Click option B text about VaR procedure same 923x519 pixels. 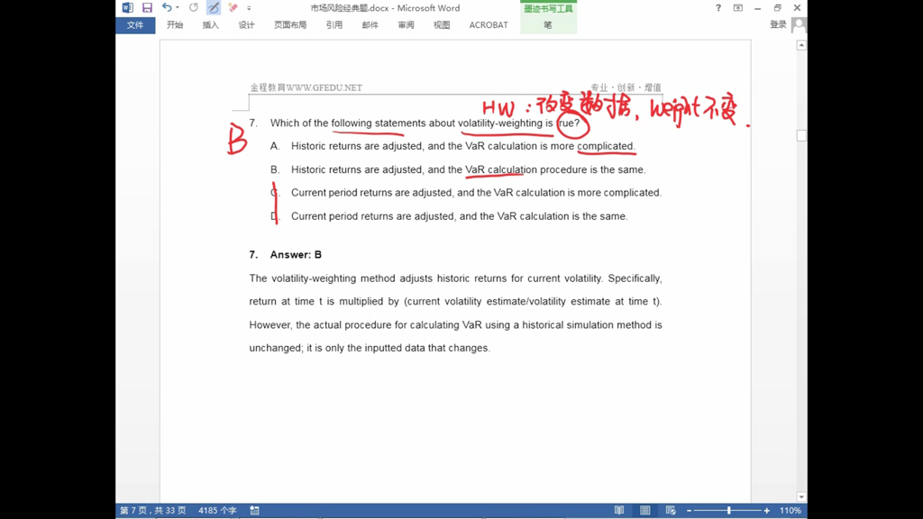coord(468,169)
